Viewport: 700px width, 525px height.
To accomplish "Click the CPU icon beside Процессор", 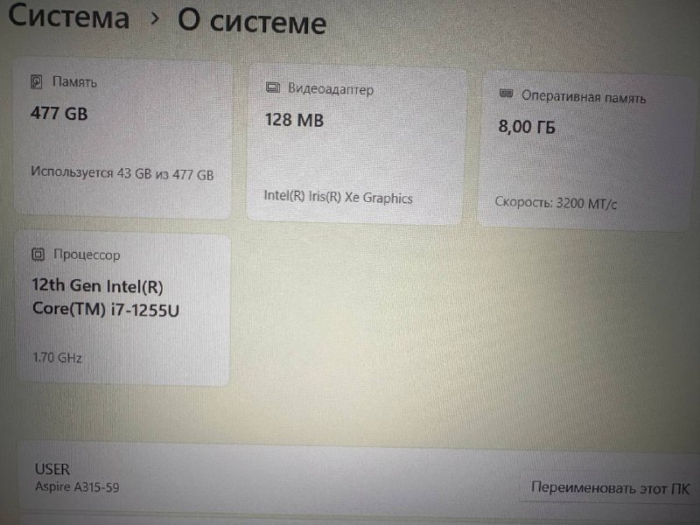I will (38, 255).
